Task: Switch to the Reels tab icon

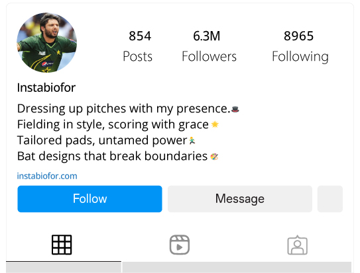Action: coord(179,245)
